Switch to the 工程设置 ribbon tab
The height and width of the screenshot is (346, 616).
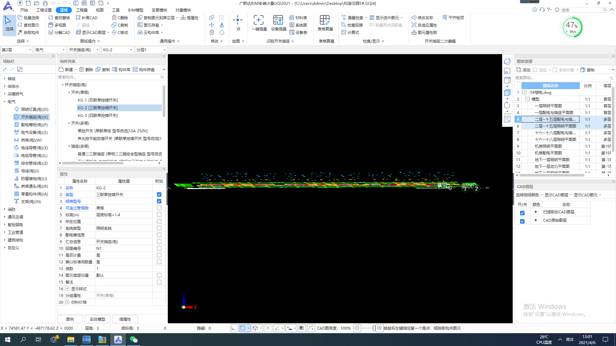44,10
